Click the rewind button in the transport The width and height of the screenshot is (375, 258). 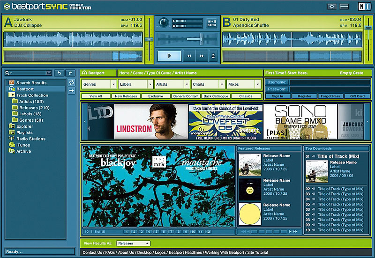click(x=189, y=56)
